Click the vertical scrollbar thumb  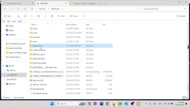tap(188, 88)
